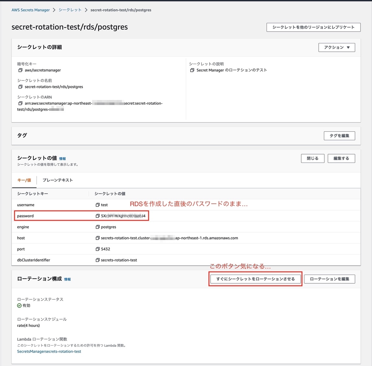Open the シークレット breadcrumb link
372x366 pixels.
click(x=70, y=10)
